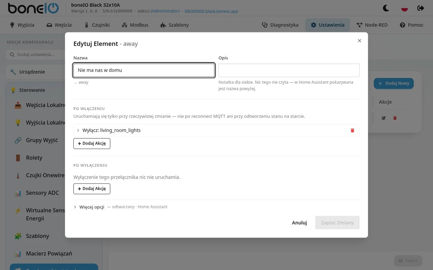Open Wejścia Lokalne in sidebar
This screenshot has height=270, width=433.
pyautogui.click(x=40, y=105)
